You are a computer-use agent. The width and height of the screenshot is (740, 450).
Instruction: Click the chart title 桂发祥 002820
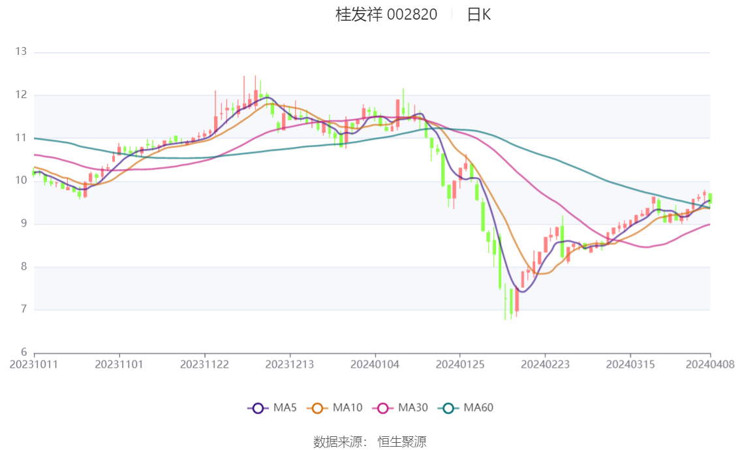[x=386, y=15]
